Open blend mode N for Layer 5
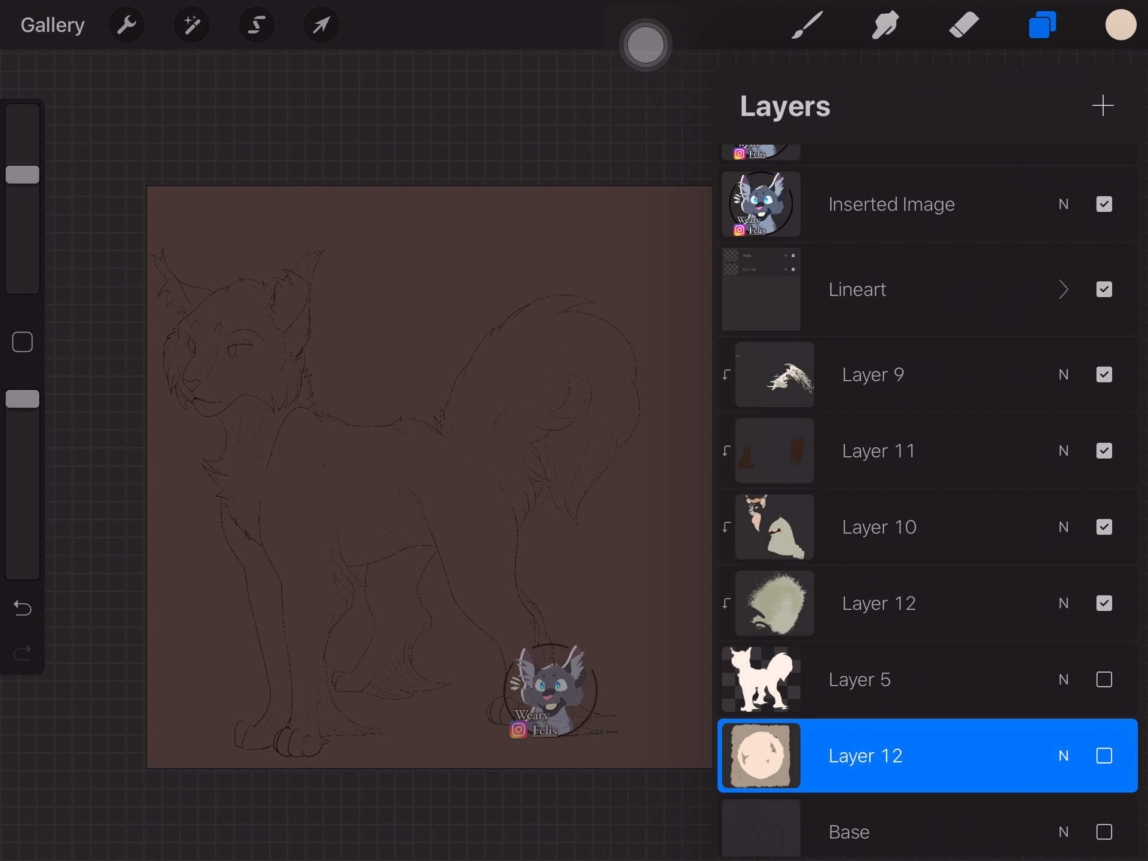This screenshot has height=861, width=1148. pos(1063,679)
